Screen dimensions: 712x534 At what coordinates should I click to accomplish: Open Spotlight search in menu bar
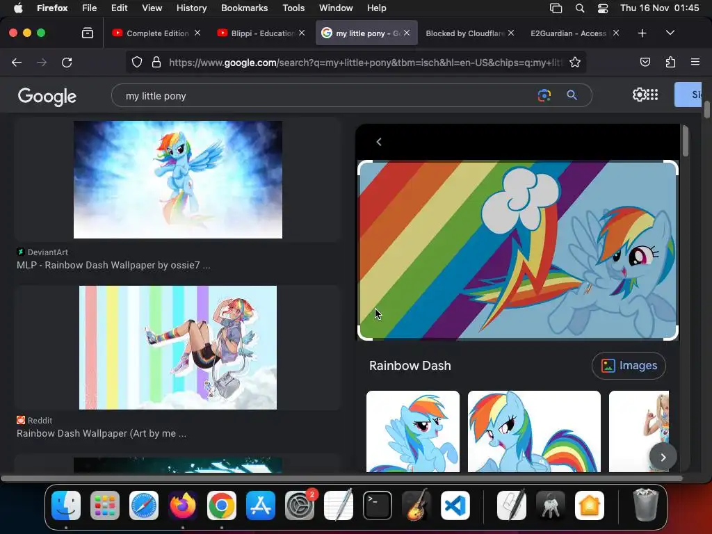tap(579, 8)
